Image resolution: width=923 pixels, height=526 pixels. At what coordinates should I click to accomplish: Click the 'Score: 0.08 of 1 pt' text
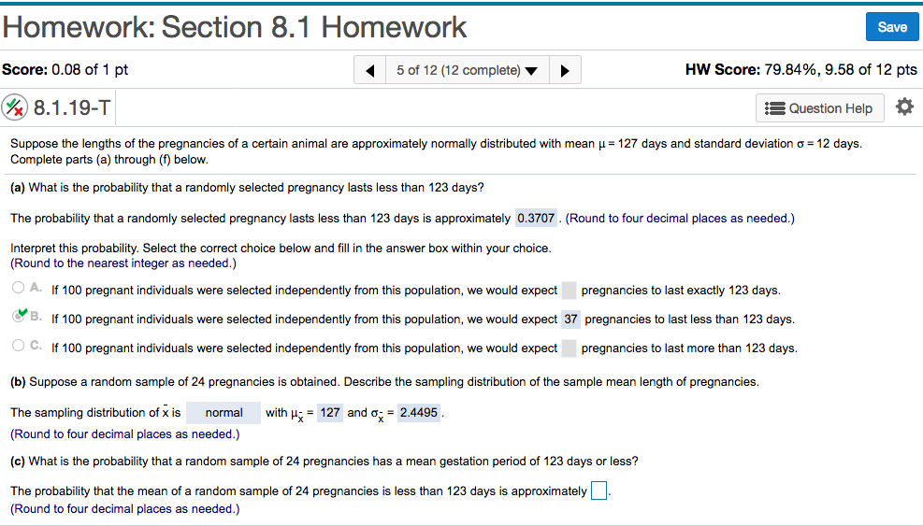(65, 69)
